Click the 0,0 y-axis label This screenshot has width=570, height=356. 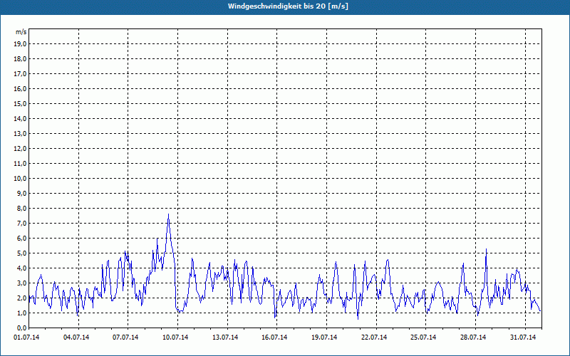21,328
